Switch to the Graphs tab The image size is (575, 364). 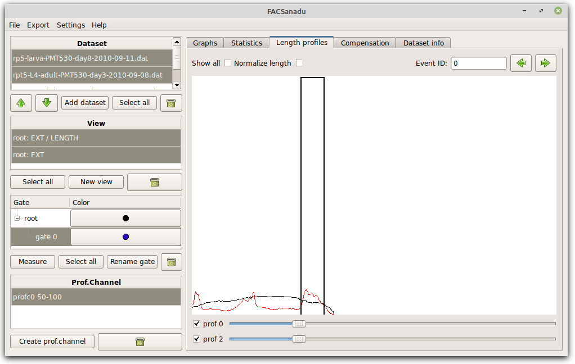coord(205,43)
